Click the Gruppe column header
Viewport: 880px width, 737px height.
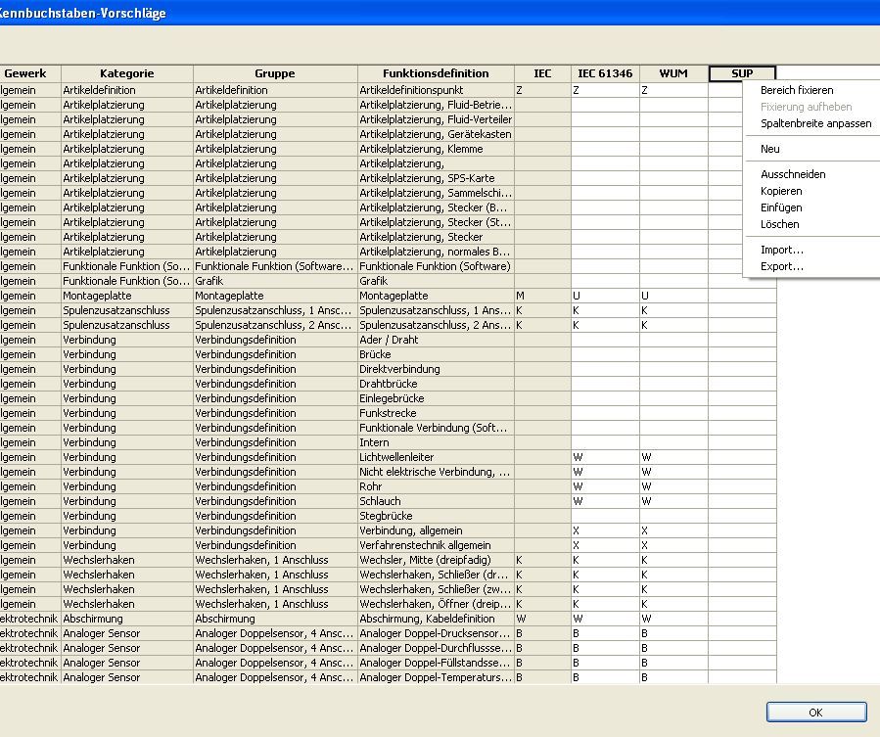[x=275, y=73]
